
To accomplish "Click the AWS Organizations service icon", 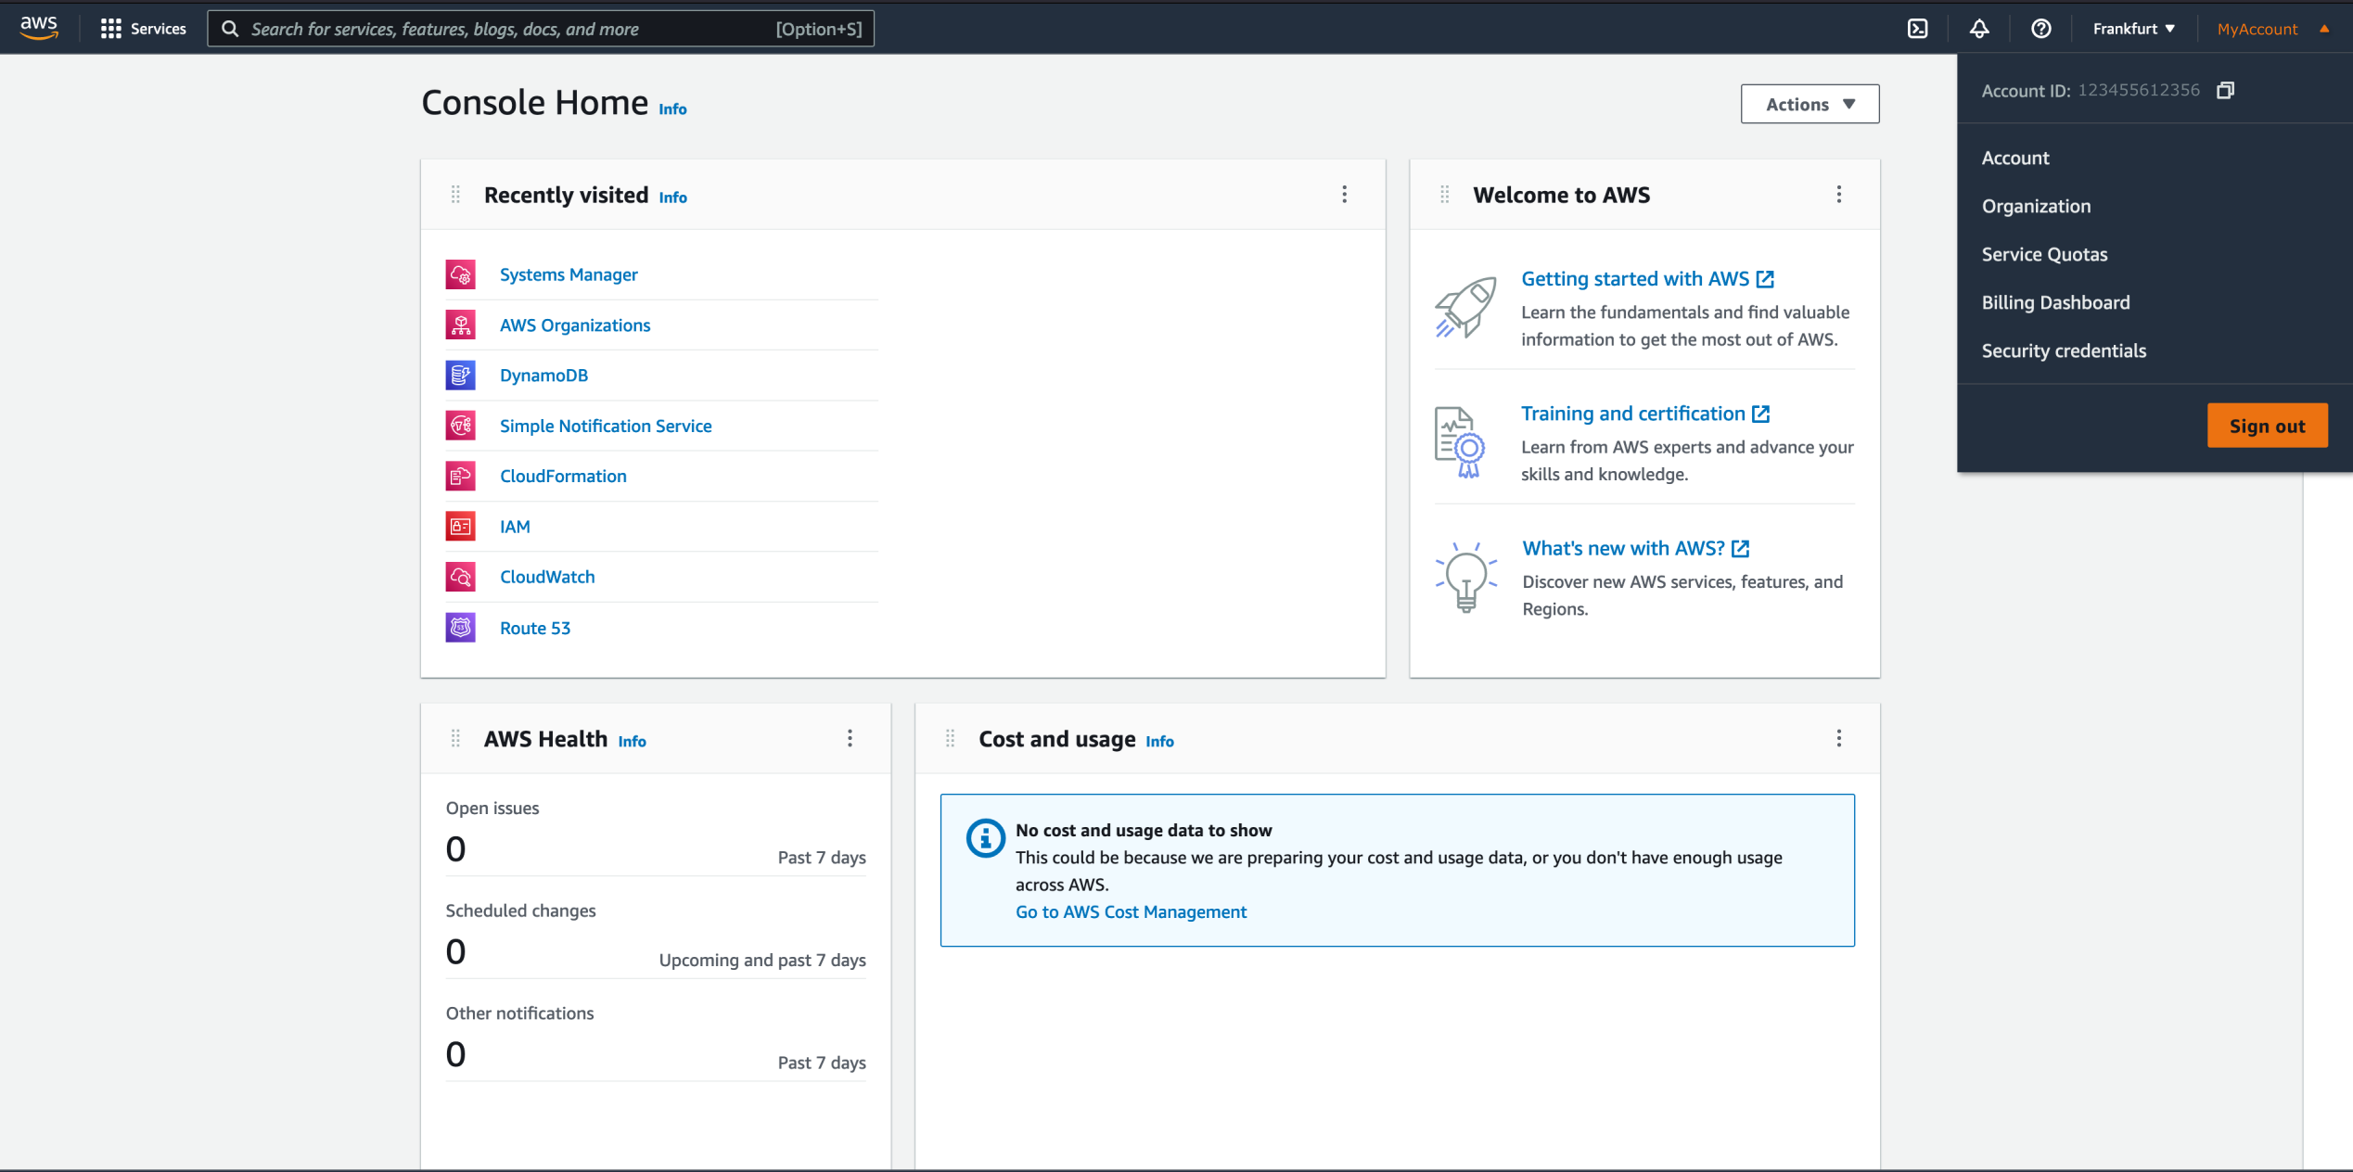I will click(461, 325).
